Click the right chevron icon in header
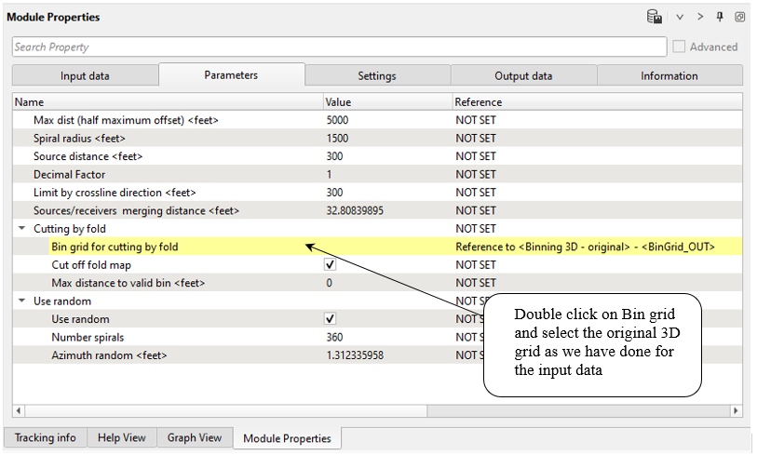757x455 pixels. click(x=700, y=17)
